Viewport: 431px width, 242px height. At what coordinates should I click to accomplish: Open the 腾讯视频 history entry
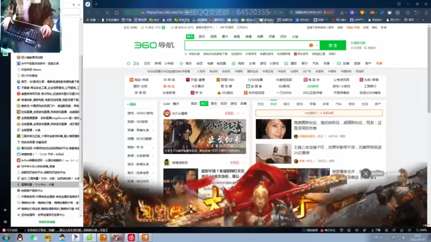pyautogui.click(x=48, y=148)
